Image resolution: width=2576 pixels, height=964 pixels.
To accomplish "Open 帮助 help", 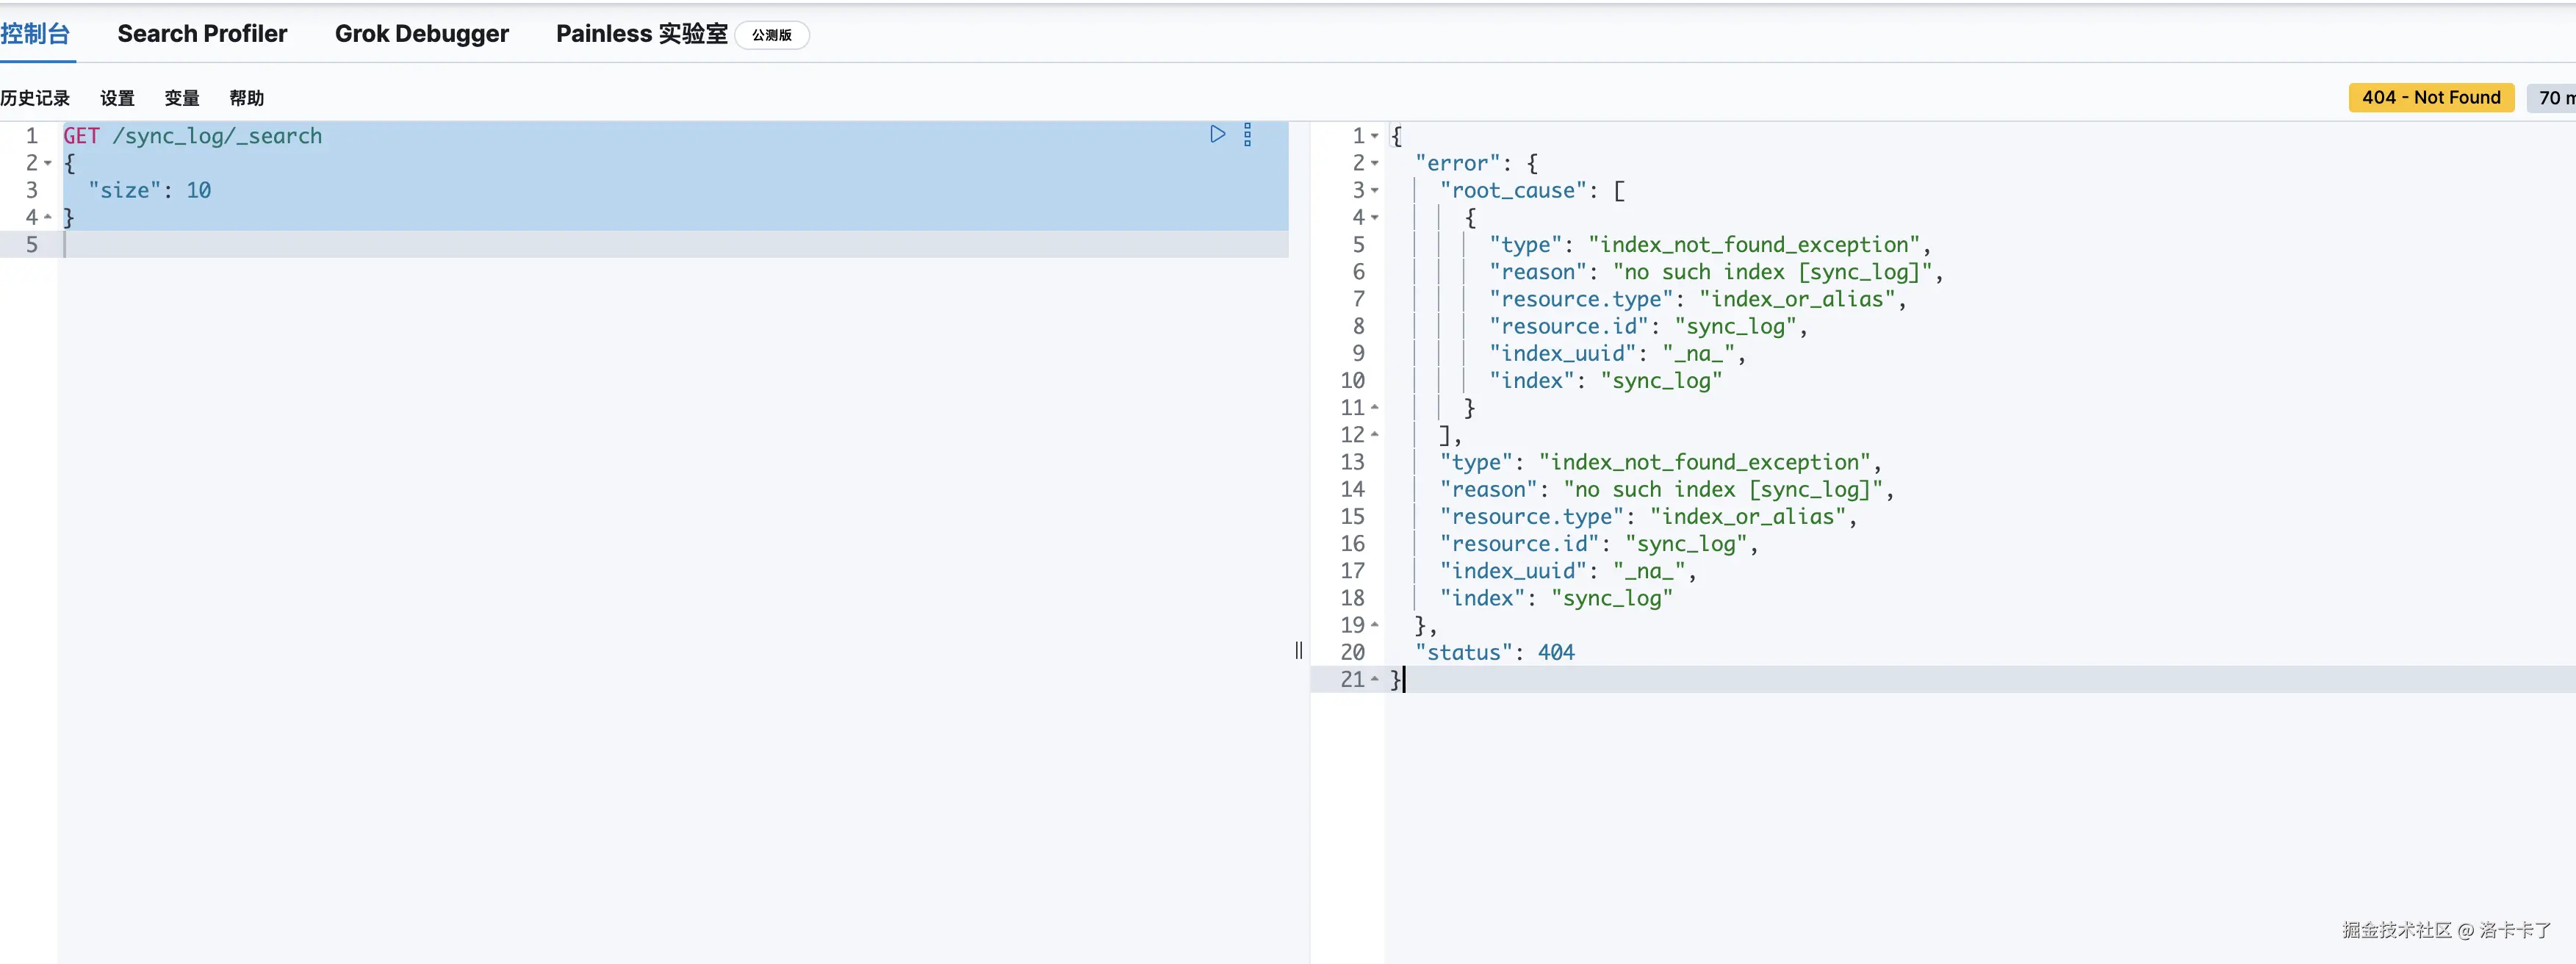I will (x=246, y=98).
